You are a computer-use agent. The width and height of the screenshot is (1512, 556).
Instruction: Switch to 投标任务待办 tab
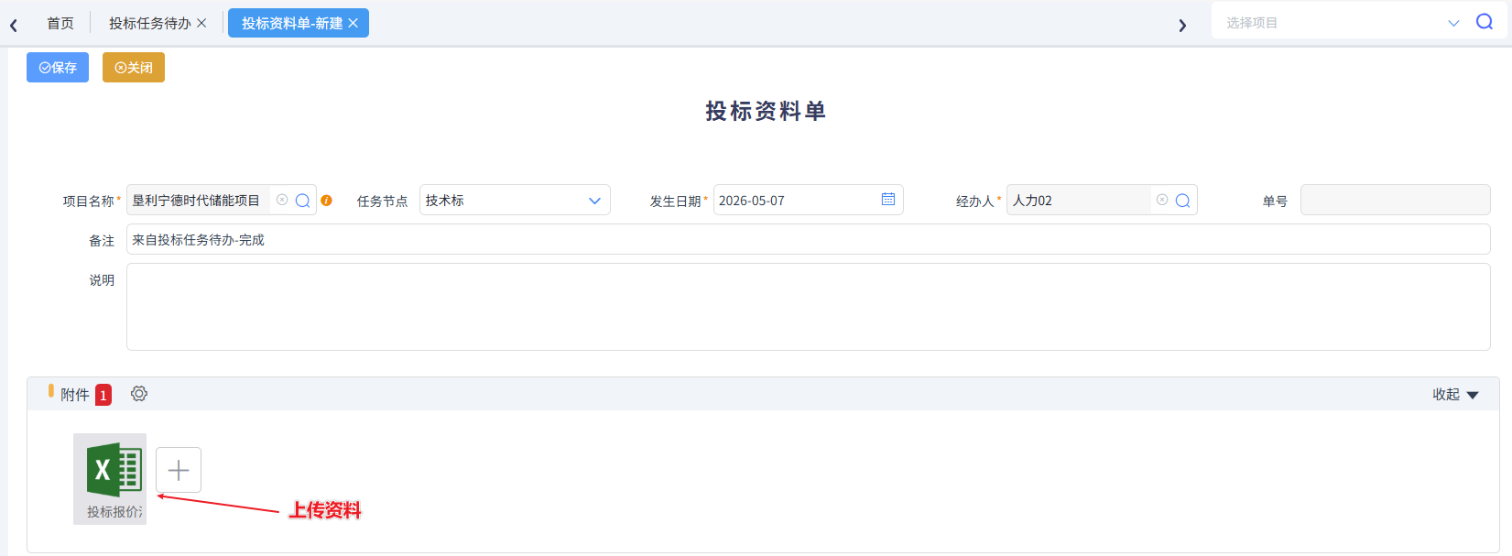click(x=150, y=23)
